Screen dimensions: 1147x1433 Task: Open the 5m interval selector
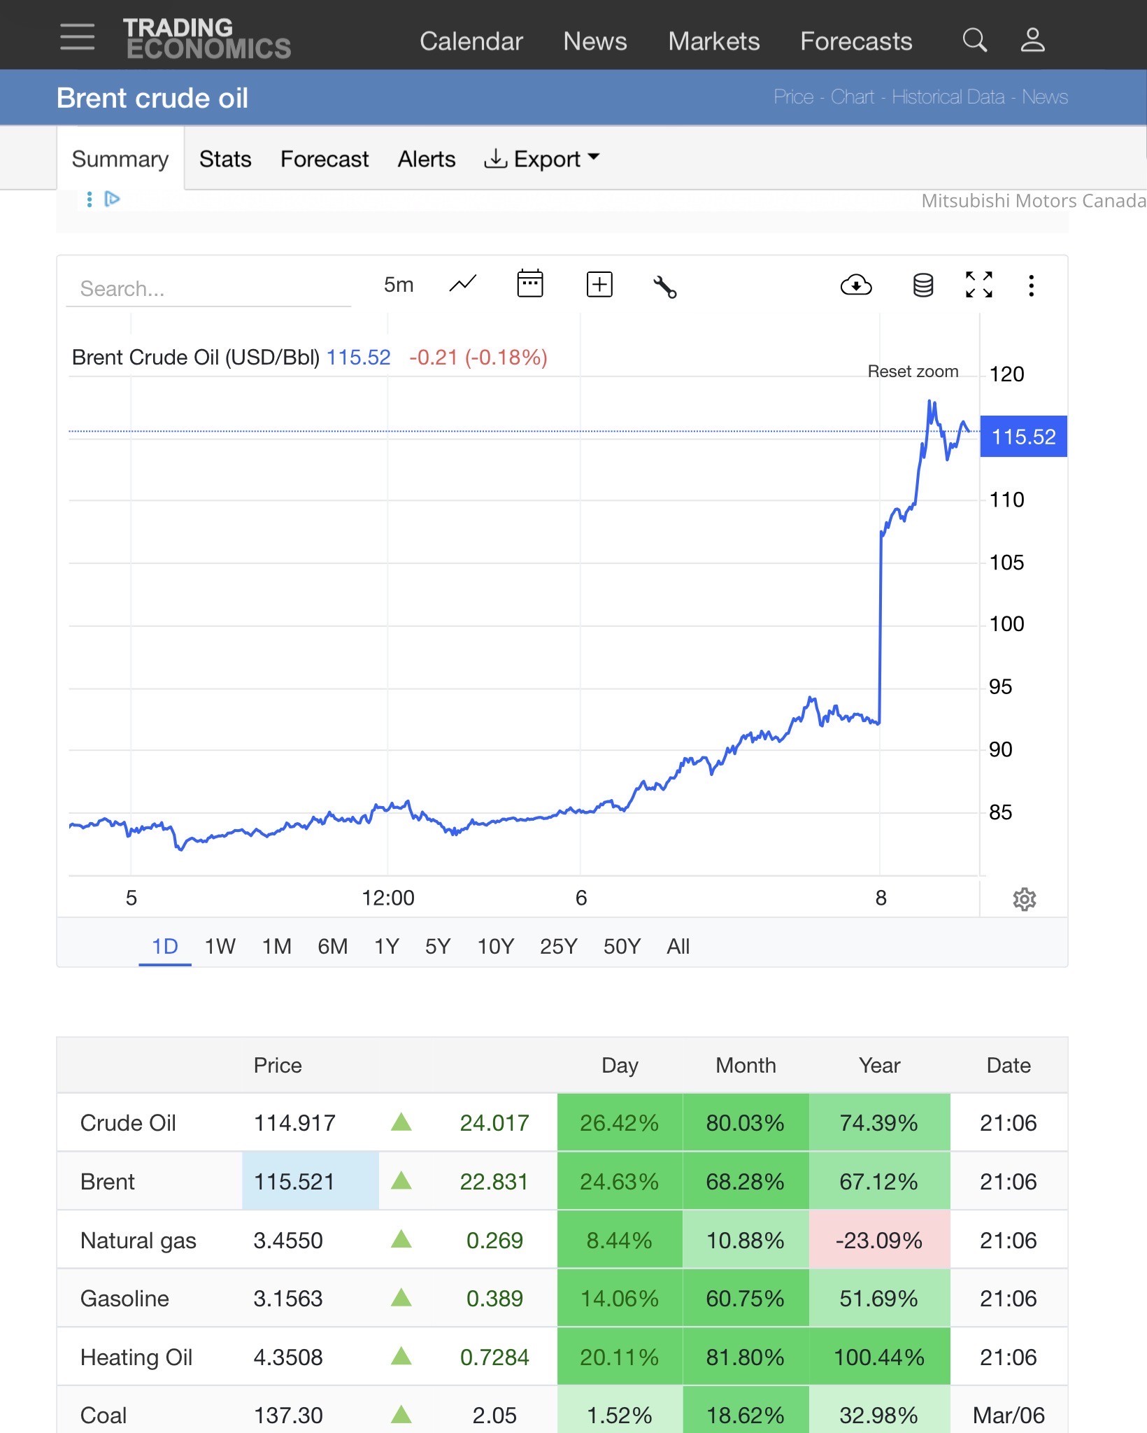[x=399, y=285]
